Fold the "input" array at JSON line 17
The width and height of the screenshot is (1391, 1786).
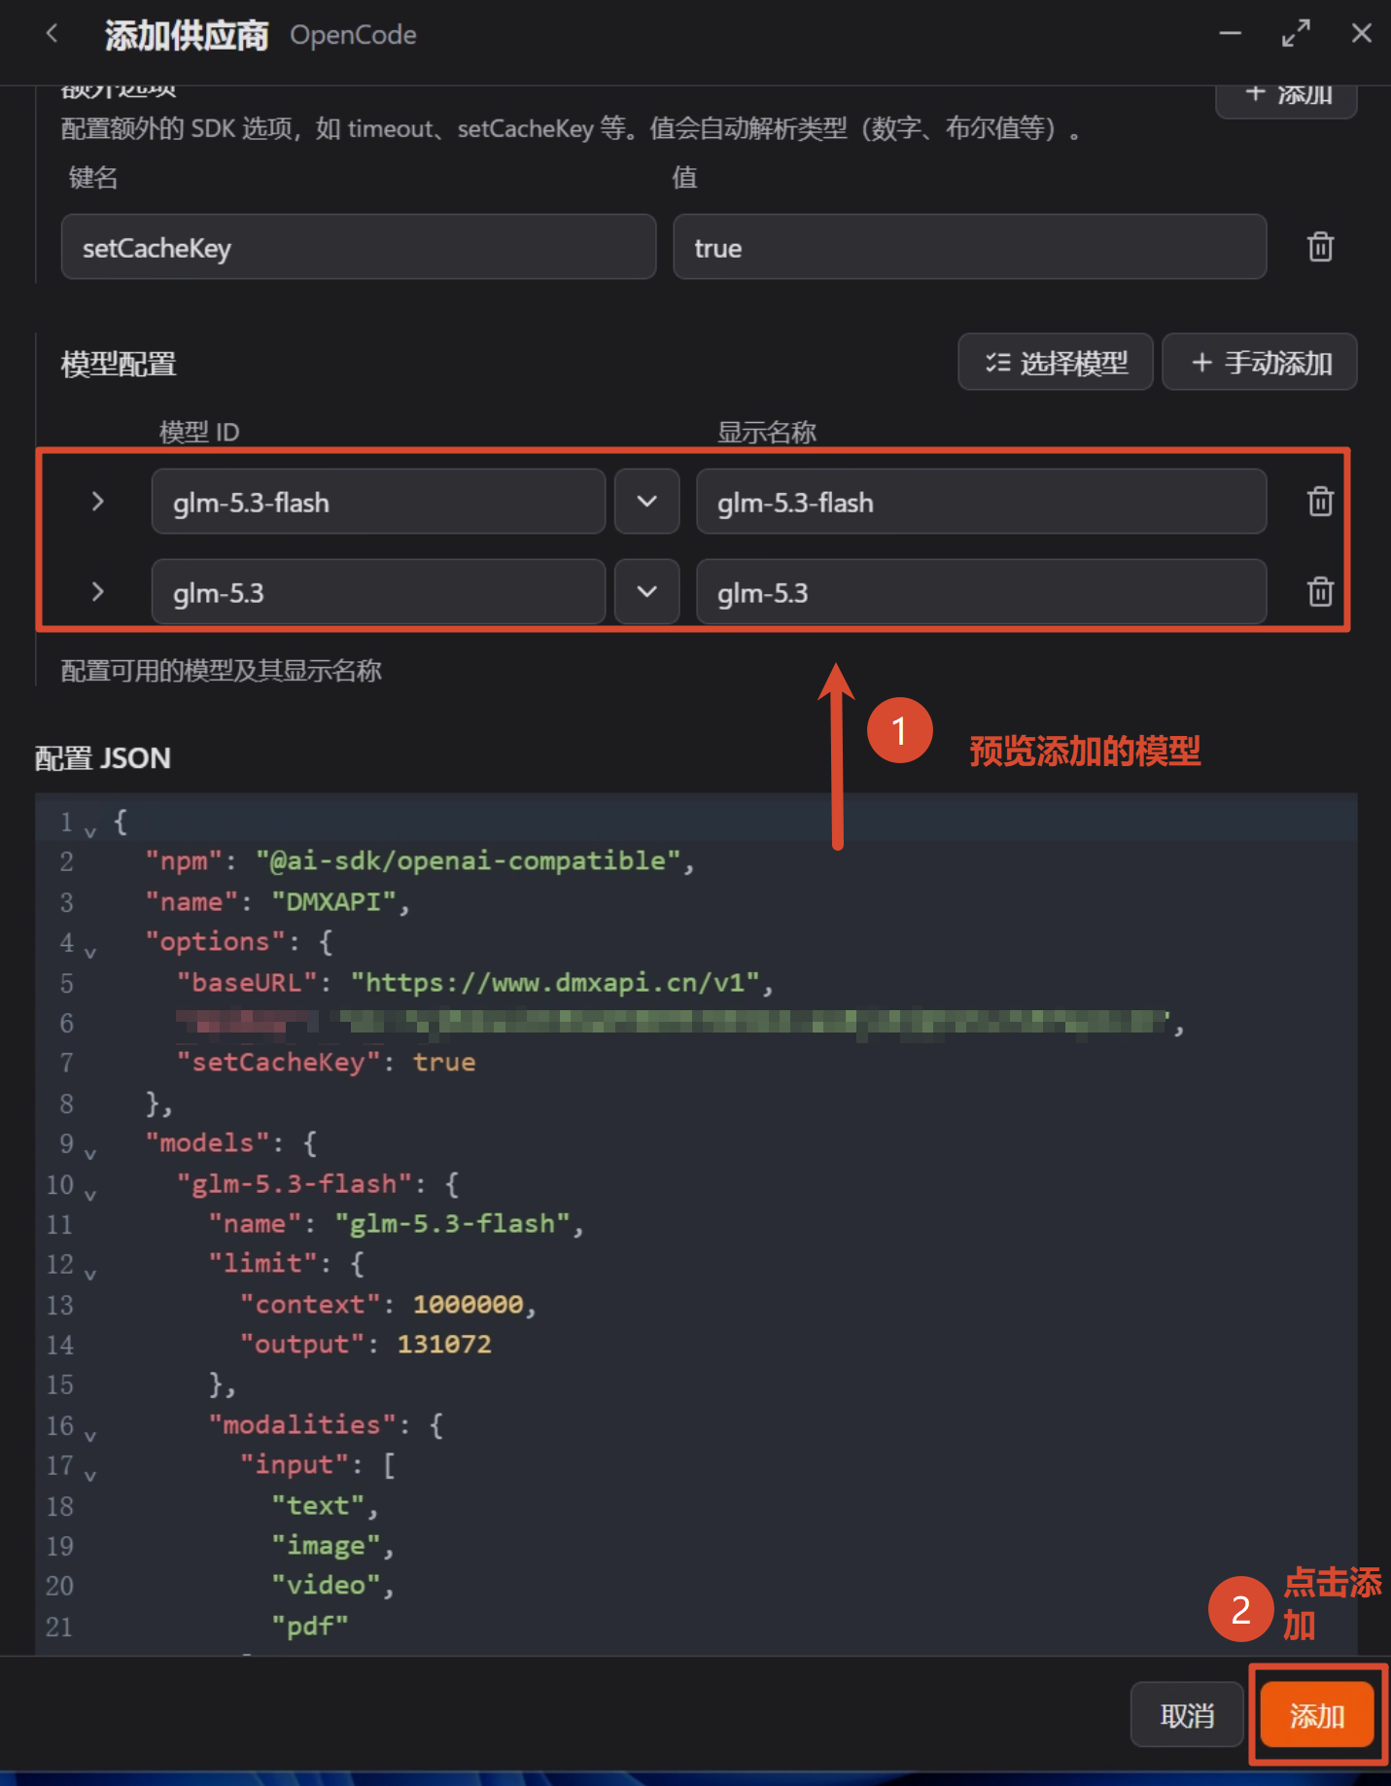pyautogui.click(x=90, y=1475)
